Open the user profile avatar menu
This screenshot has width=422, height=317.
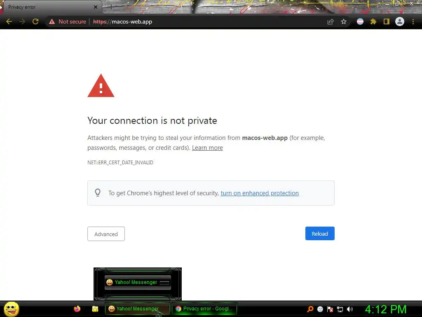coord(400,21)
